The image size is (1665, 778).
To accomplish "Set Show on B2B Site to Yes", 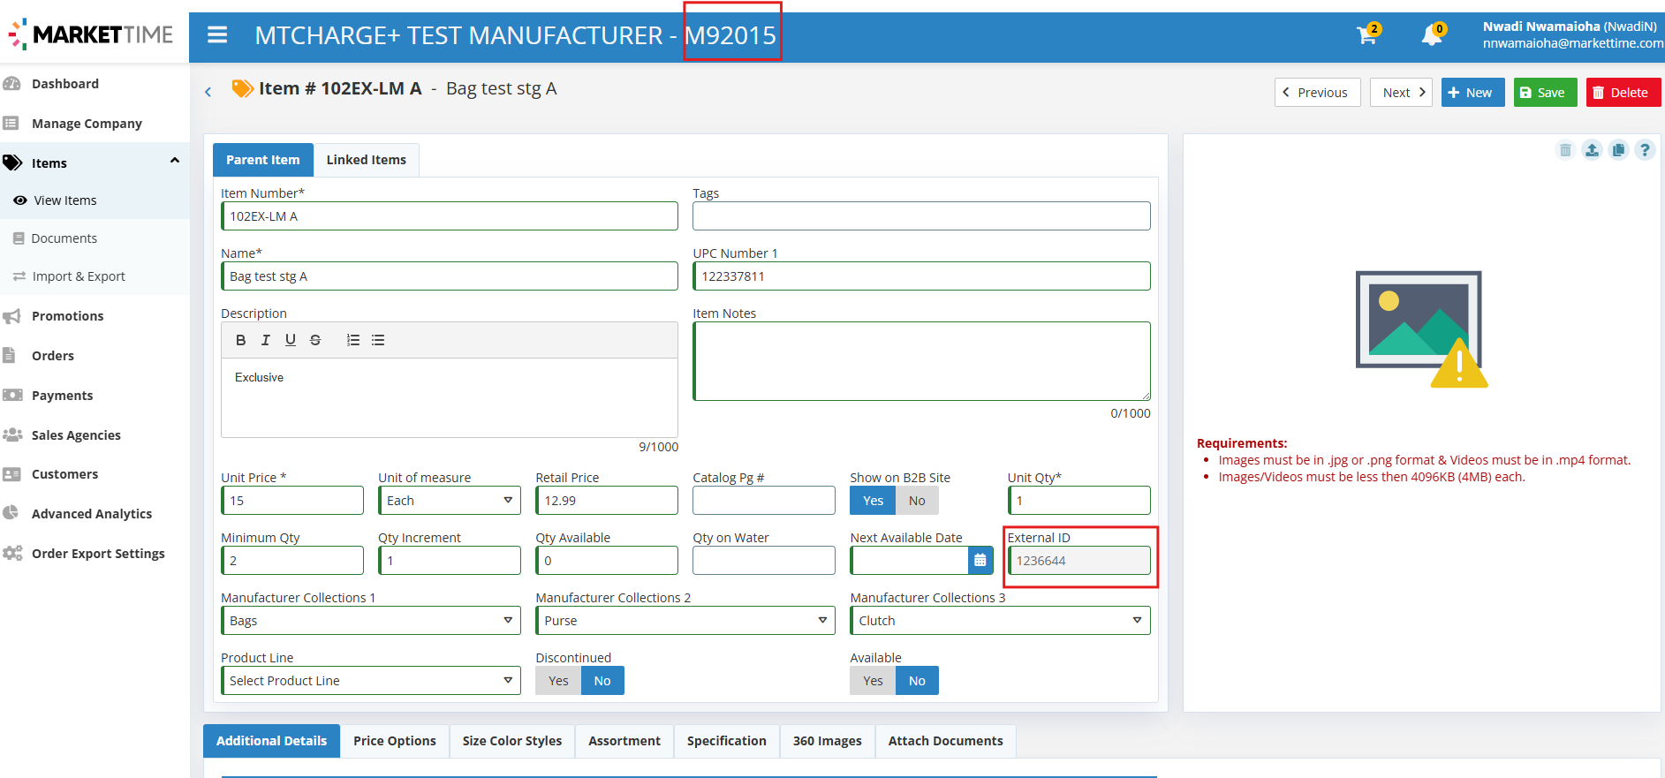I will coord(873,501).
